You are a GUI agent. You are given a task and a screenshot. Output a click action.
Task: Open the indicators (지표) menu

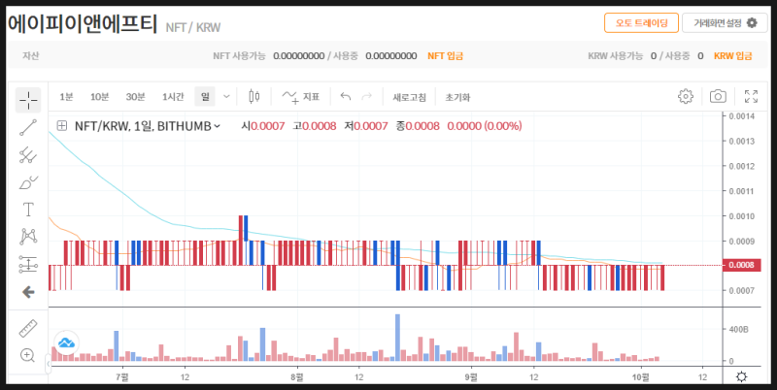(300, 96)
